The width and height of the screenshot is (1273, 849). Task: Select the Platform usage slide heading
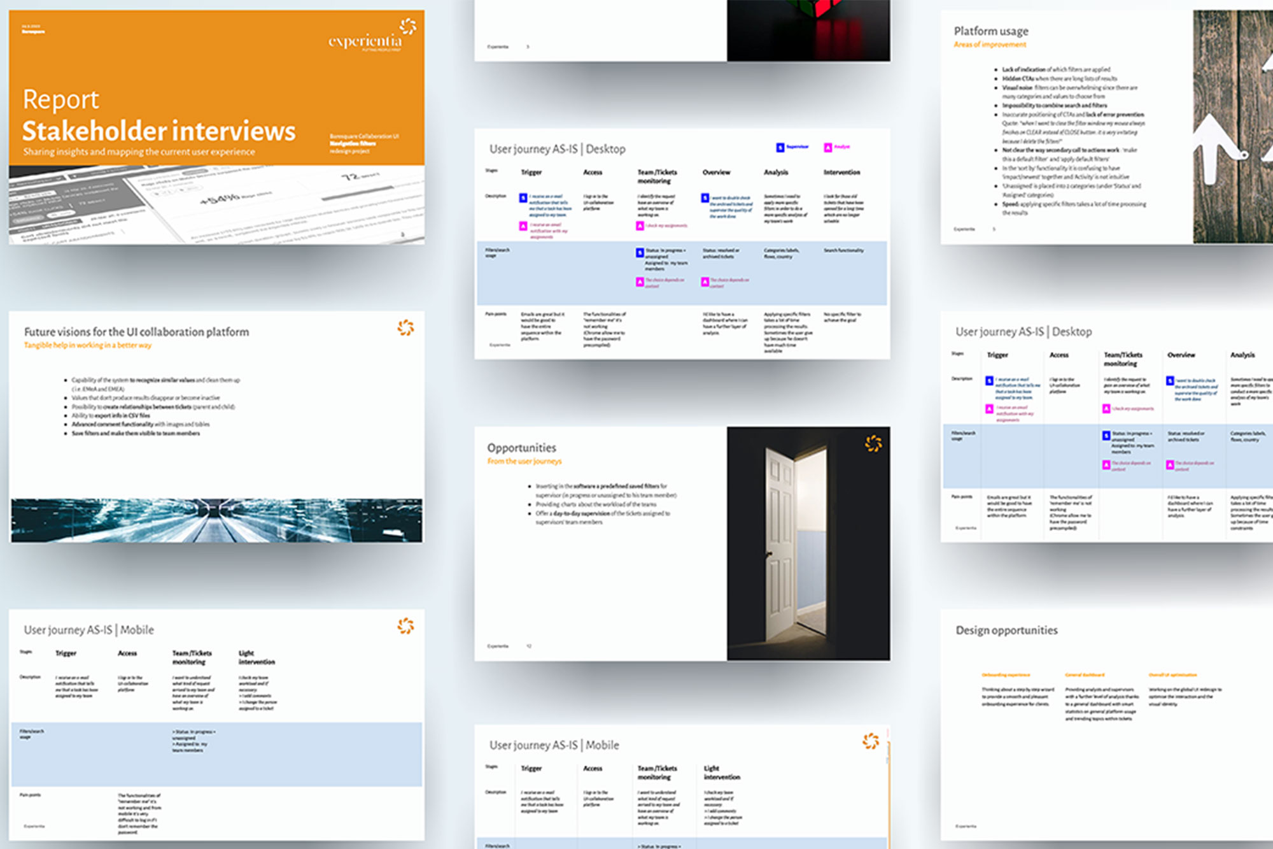[990, 31]
